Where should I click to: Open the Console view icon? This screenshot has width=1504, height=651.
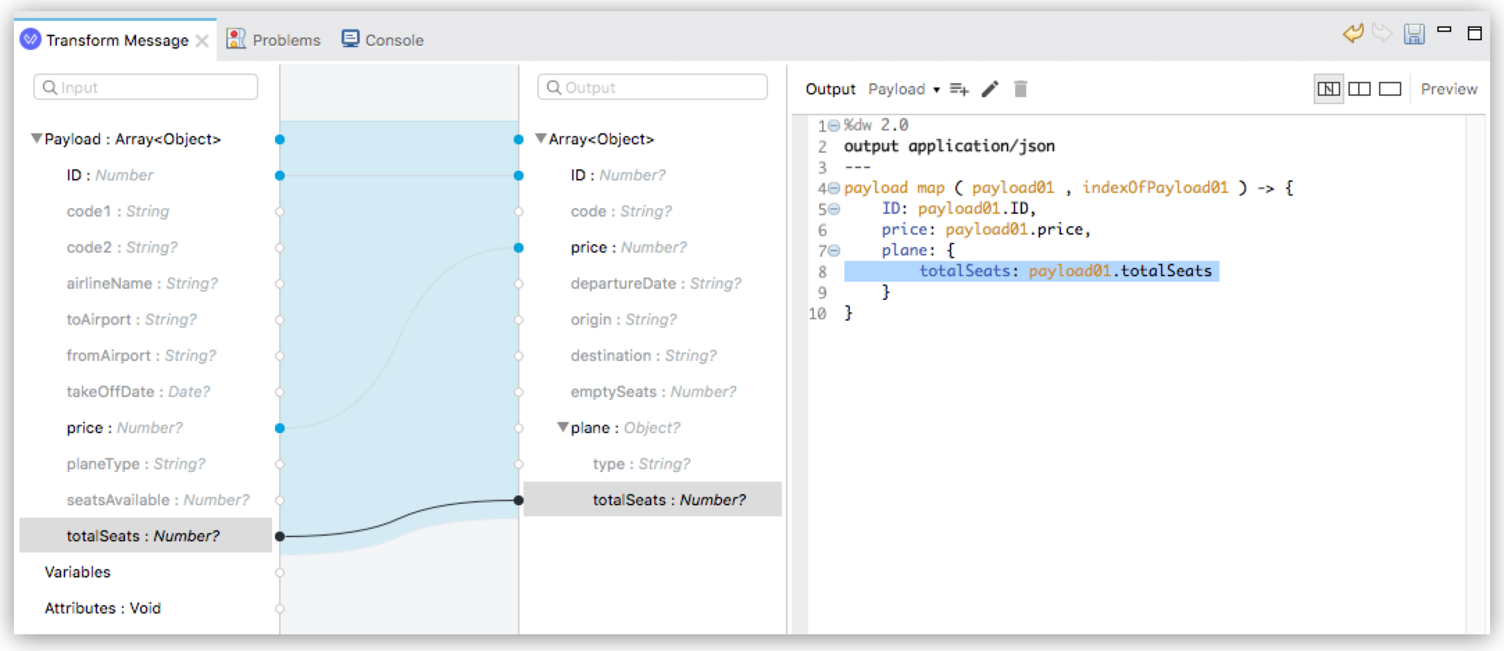pyautogui.click(x=351, y=39)
